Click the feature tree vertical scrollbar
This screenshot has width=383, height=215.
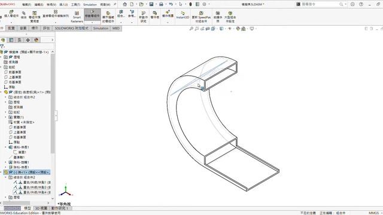click(x=53, y=103)
